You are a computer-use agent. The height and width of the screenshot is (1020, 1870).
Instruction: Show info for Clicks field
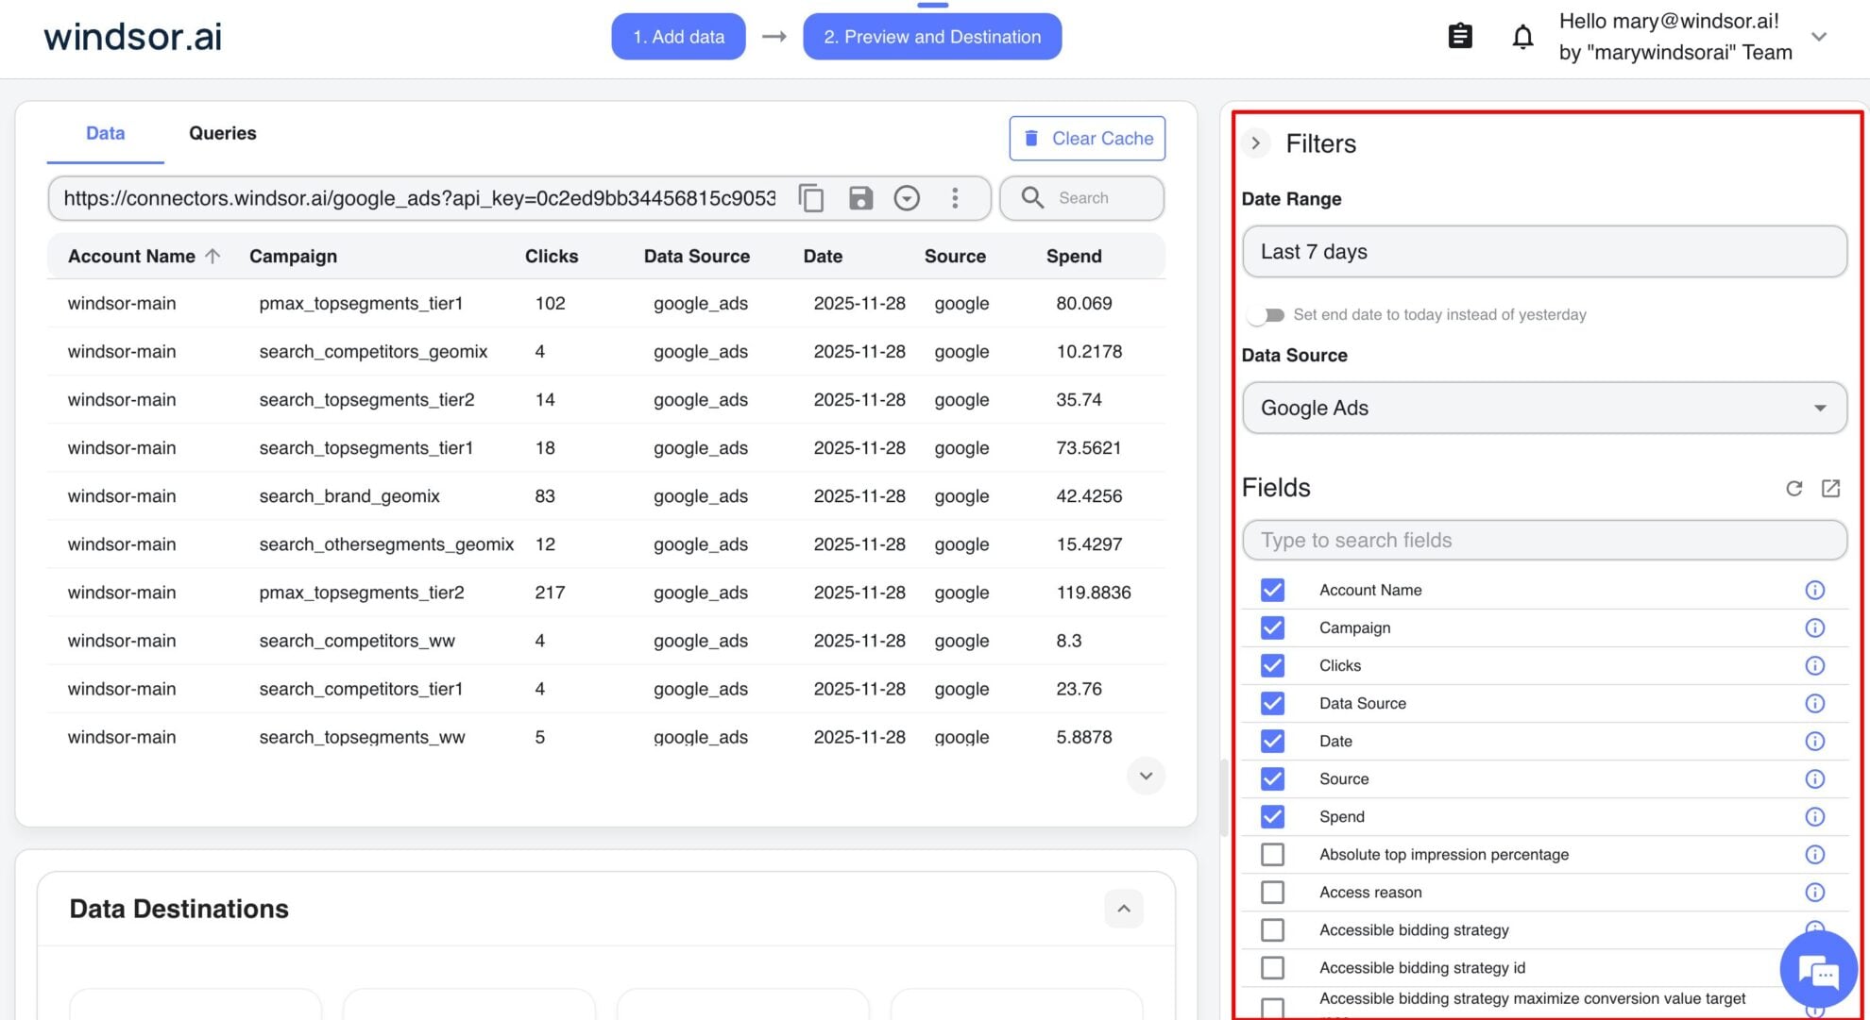point(1814,665)
